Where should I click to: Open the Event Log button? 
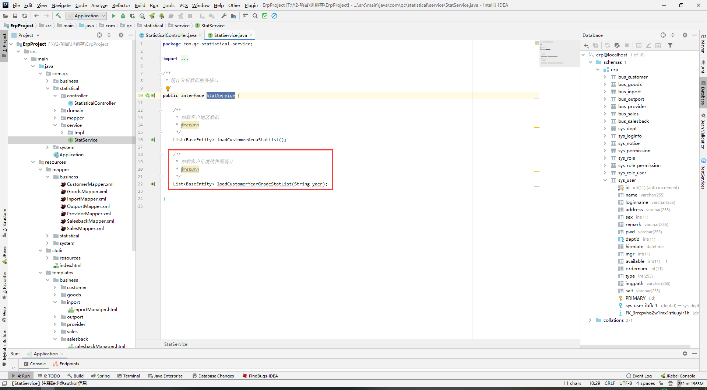tap(639, 376)
